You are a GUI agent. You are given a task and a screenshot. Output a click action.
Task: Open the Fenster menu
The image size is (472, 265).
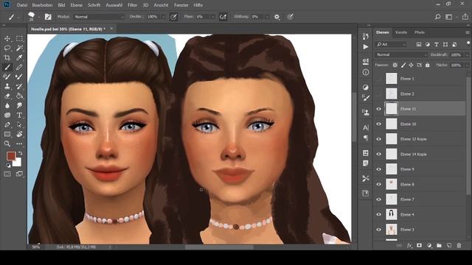point(181,5)
